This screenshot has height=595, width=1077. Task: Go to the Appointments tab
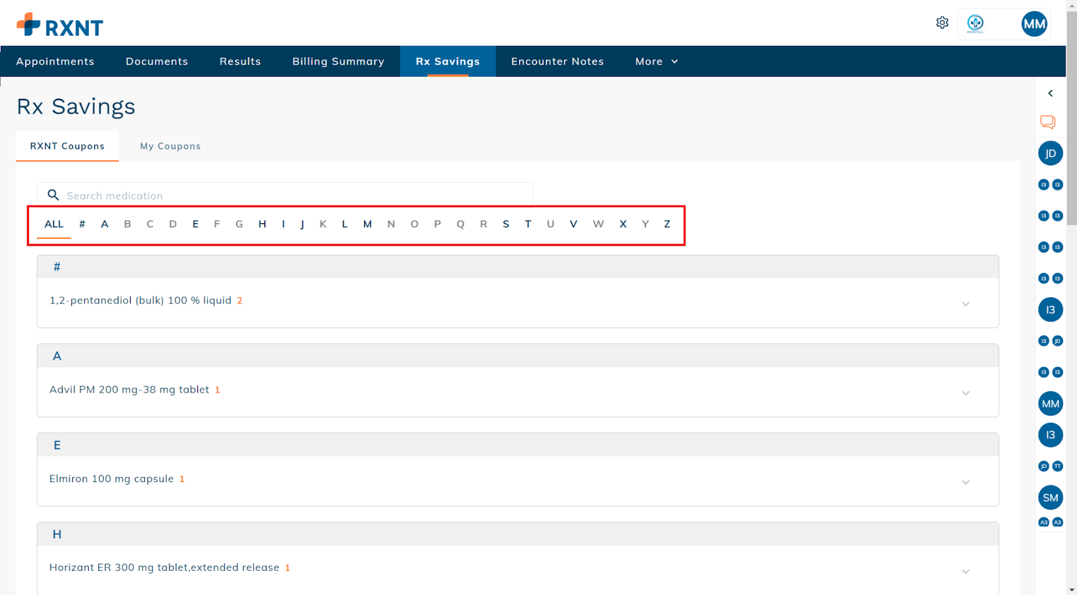point(55,61)
